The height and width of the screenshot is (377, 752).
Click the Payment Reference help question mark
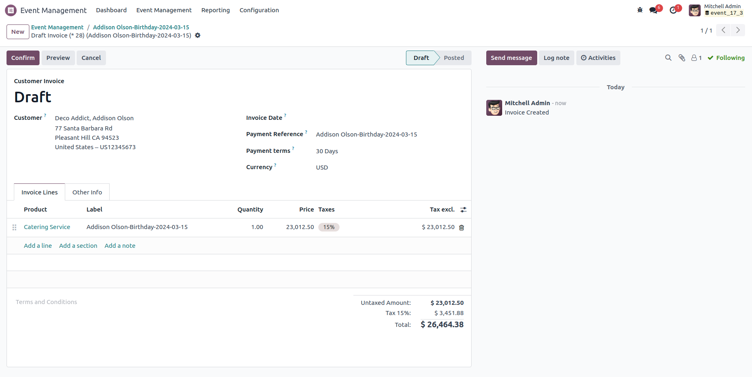(x=306, y=132)
